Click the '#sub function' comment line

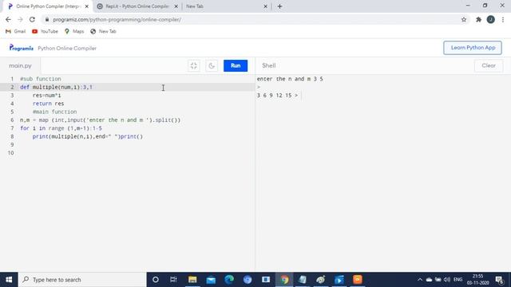coord(41,79)
